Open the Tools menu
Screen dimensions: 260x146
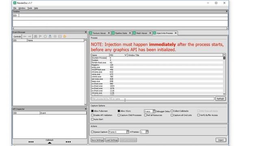(30, 8)
